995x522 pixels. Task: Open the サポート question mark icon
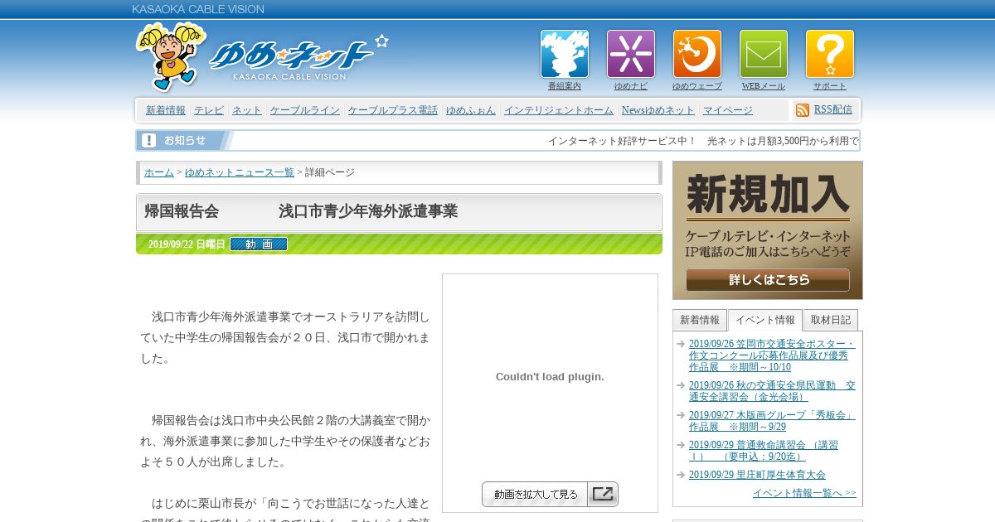click(830, 55)
